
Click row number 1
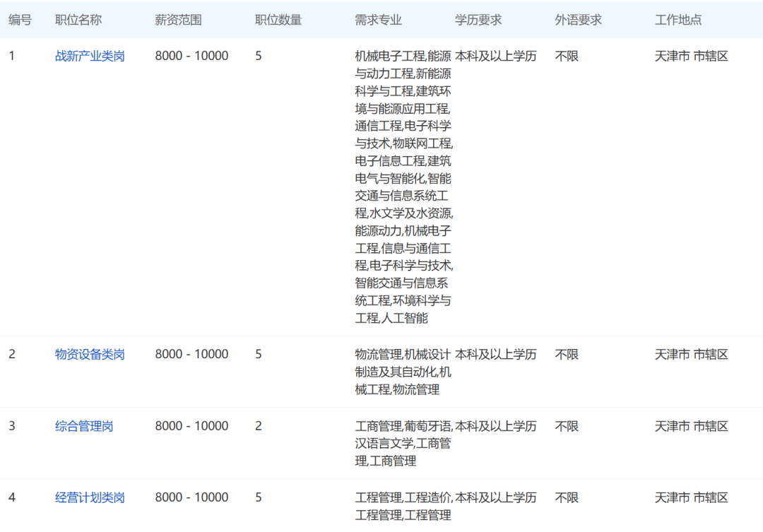click(x=12, y=56)
